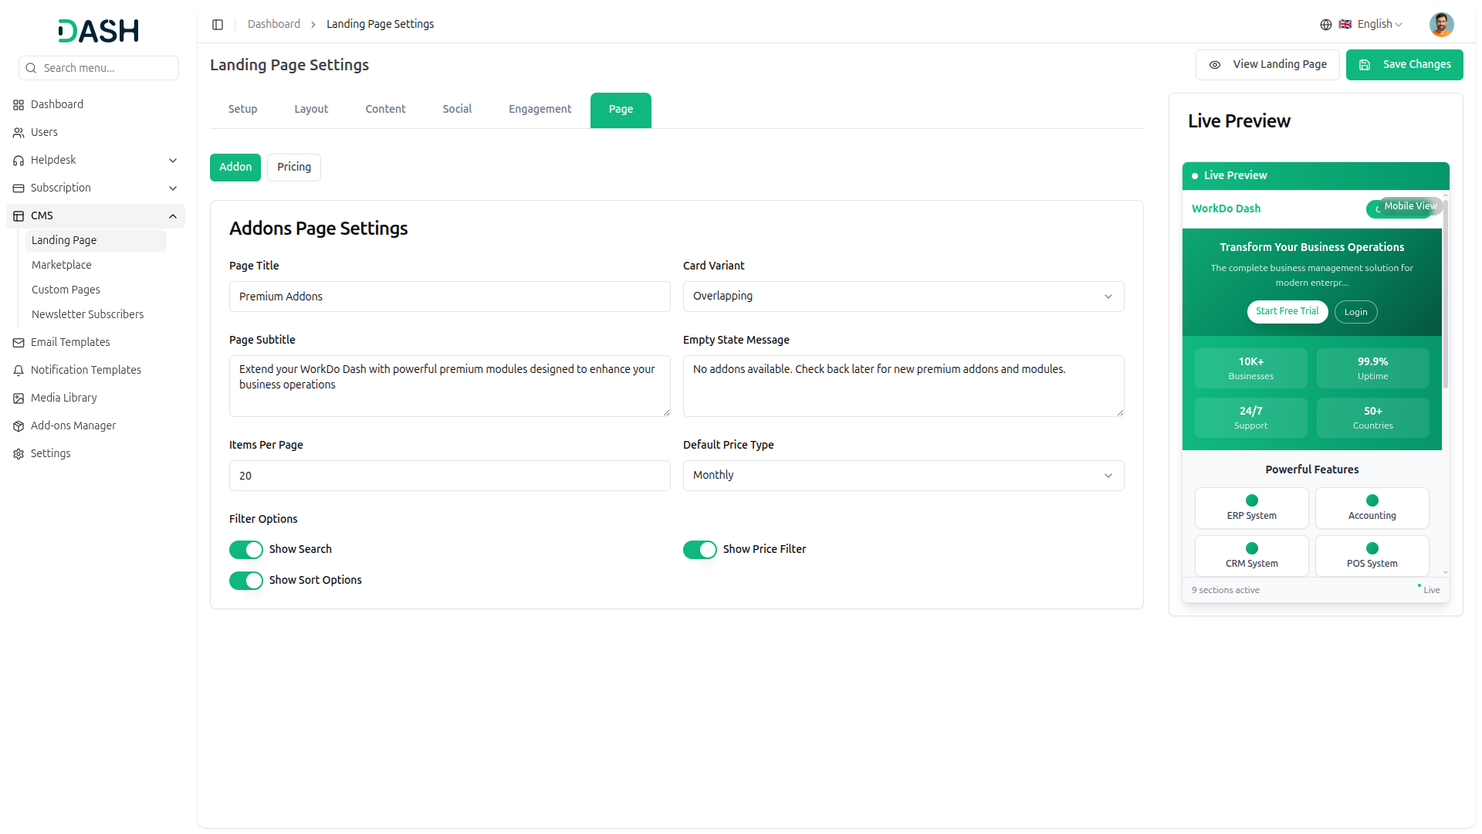Toggle the Show Sort Options switch
The height and width of the screenshot is (834, 1482).
[x=246, y=581]
